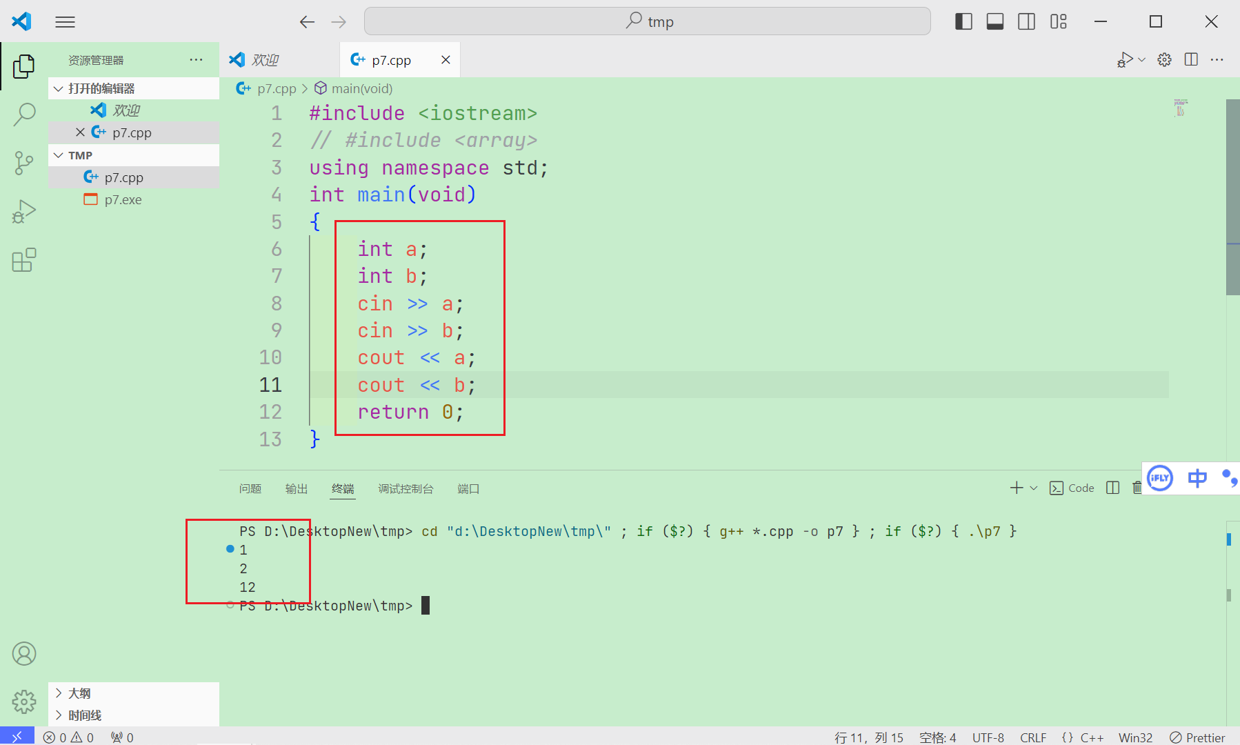Click the code minimap preview
The width and height of the screenshot is (1240, 745).
coord(1181,107)
